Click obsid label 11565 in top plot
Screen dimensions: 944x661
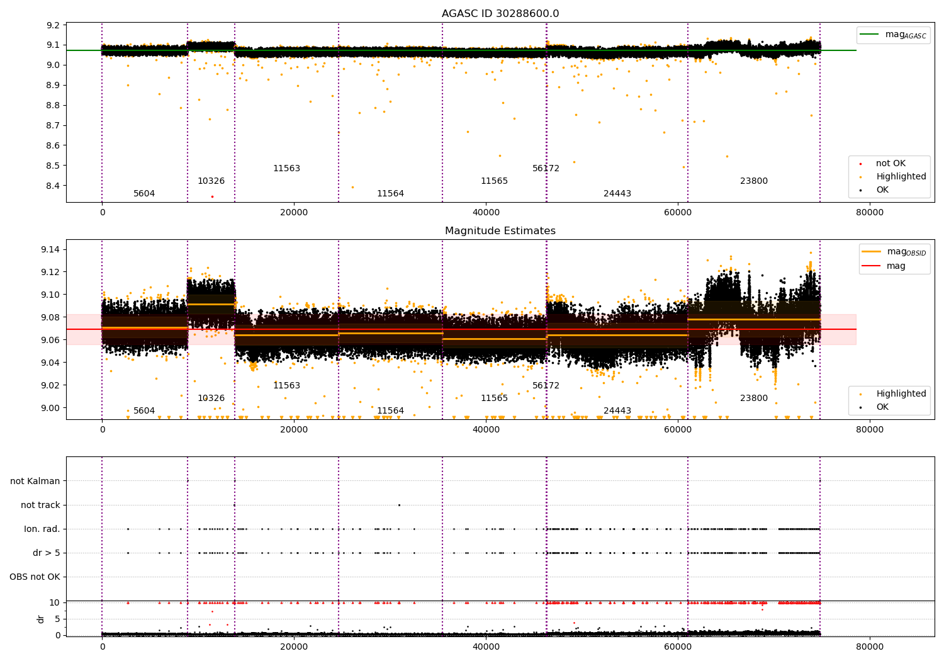(x=494, y=181)
